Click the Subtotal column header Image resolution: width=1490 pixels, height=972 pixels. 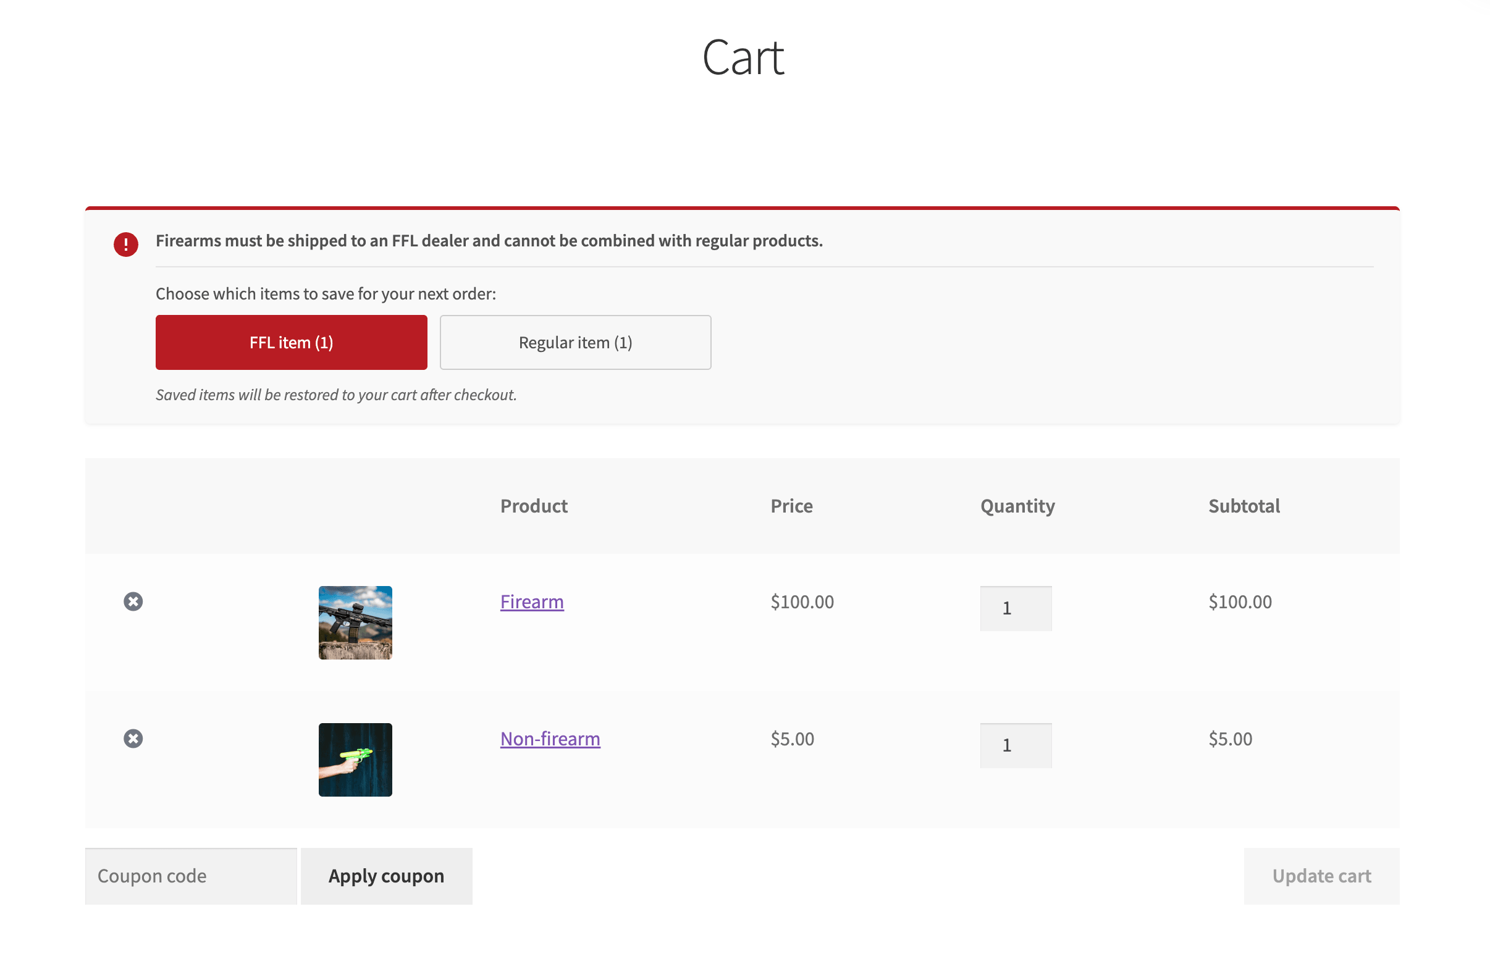(x=1246, y=506)
